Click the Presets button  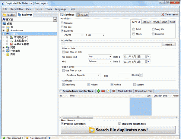(x=169, y=45)
